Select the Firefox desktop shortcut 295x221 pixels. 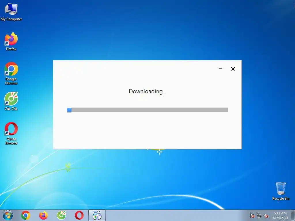pyautogui.click(x=11, y=41)
